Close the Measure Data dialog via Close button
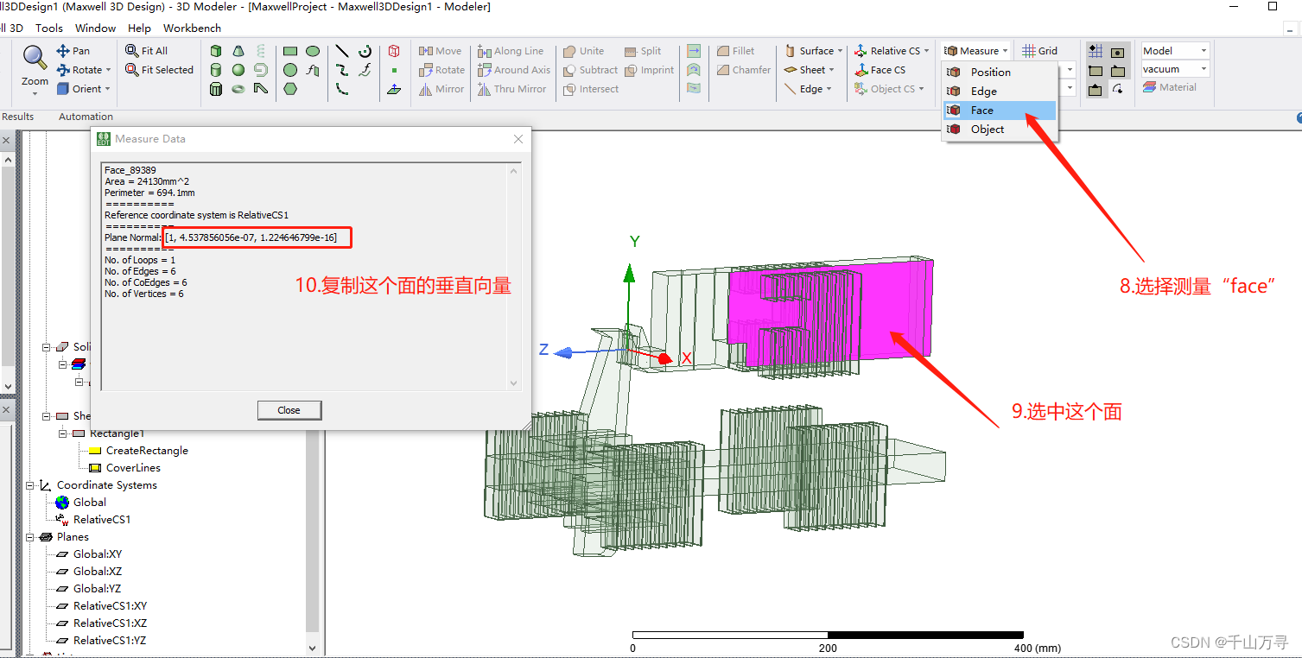Screen dimensions: 1302x658 pyautogui.click(x=289, y=410)
